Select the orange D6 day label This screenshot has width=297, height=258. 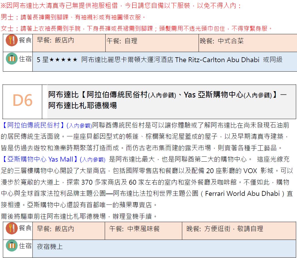23,100
